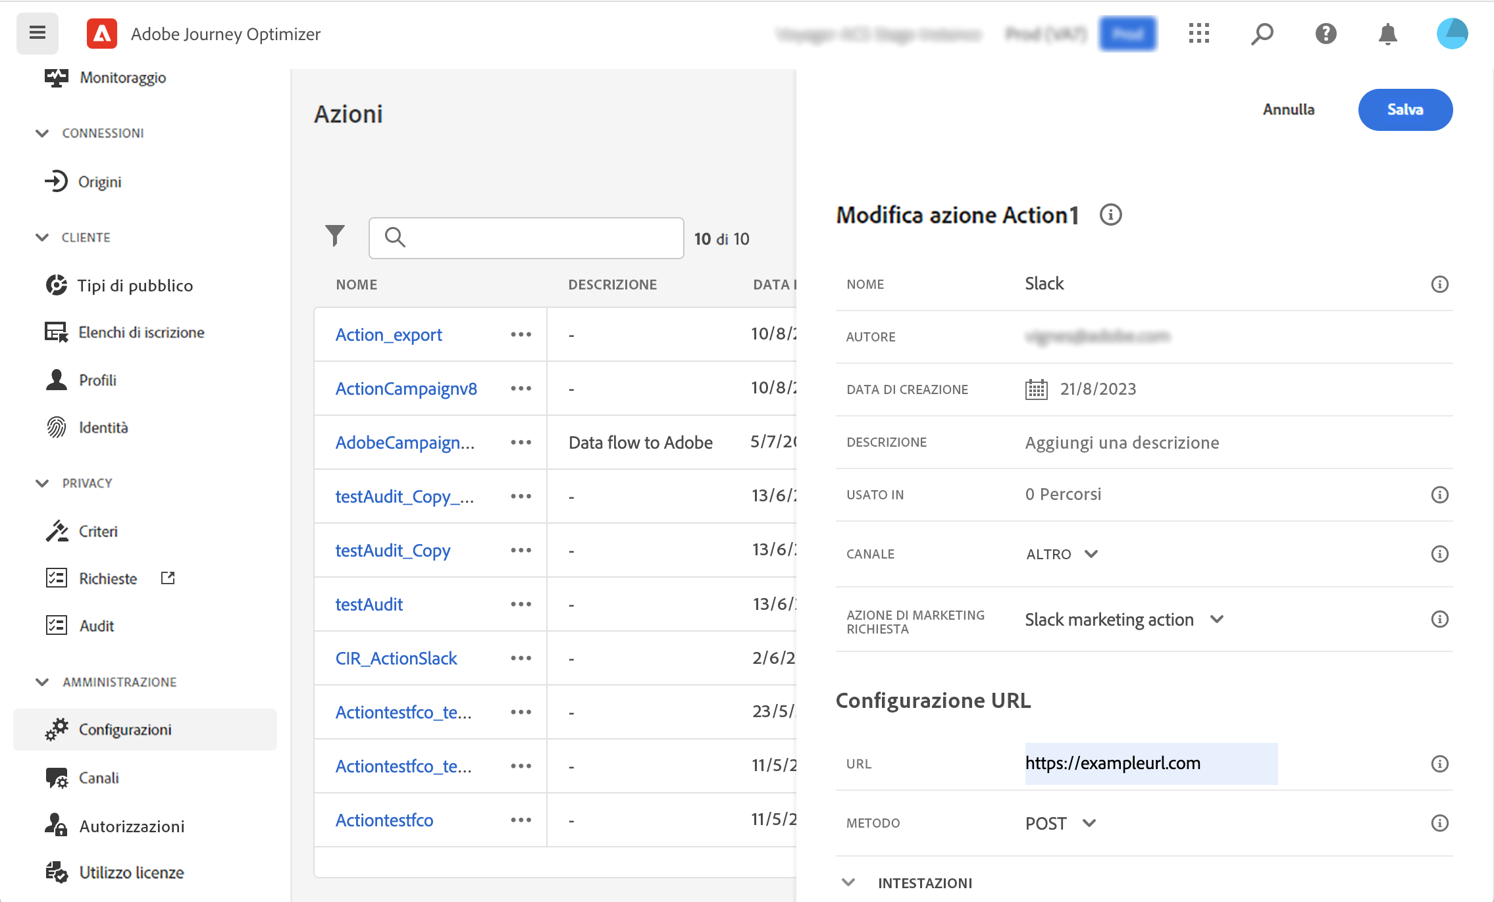
Task: Open more options for Action_export row
Action: [521, 335]
